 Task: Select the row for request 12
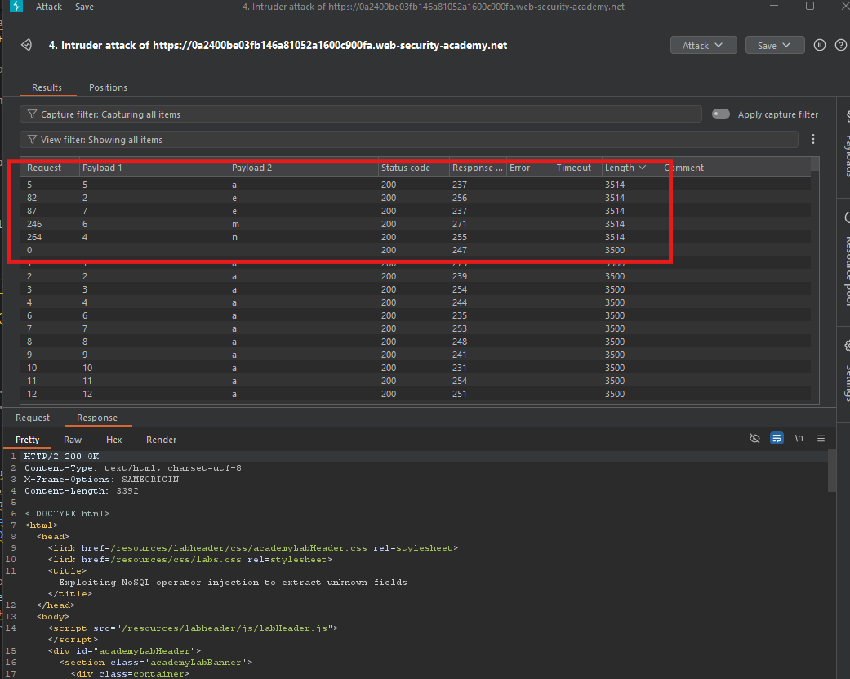pos(416,394)
